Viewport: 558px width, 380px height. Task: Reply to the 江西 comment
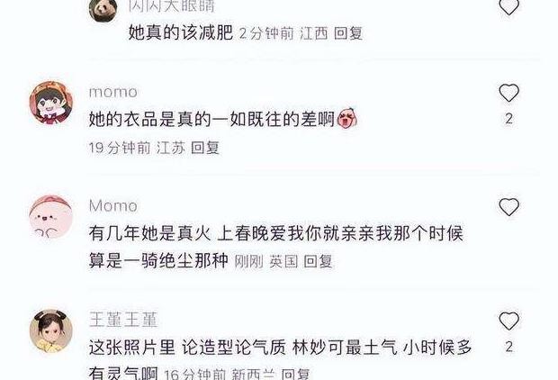[x=348, y=33]
